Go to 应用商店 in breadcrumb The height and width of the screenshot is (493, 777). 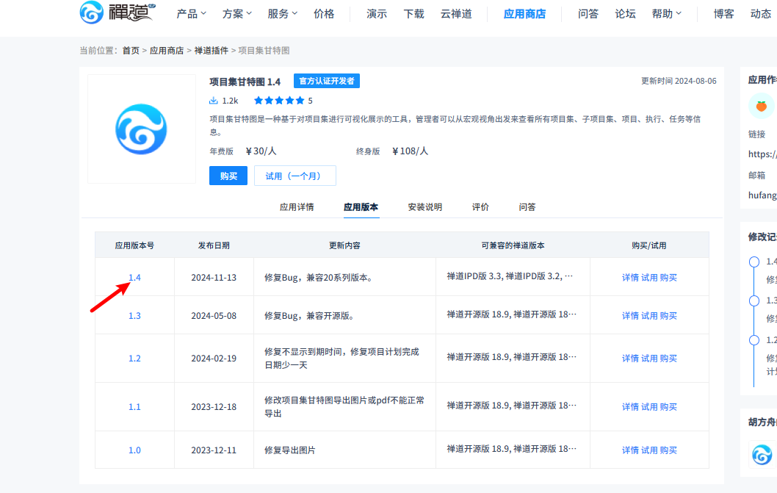click(167, 51)
